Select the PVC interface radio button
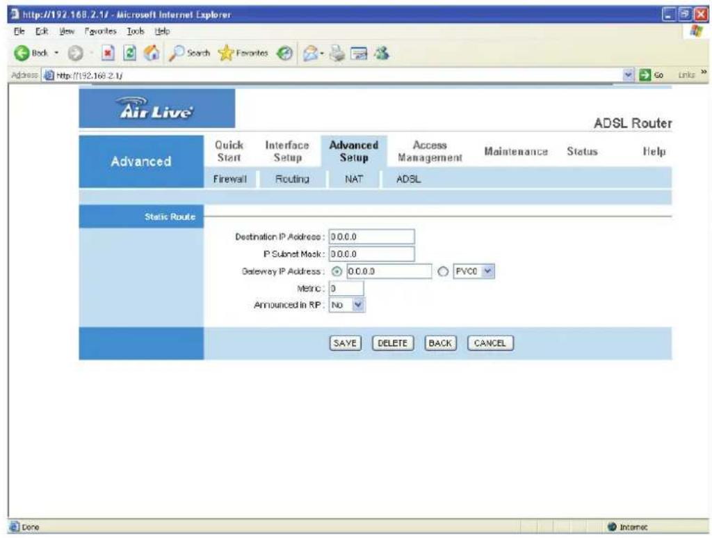 click(x=443, y=271)
